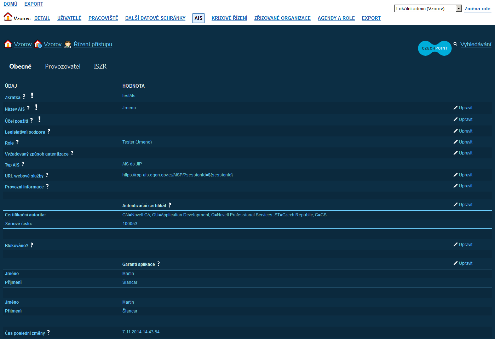Open KRIZOVÉ ŘÍZENÍ section
Viewport: 495px width, 339px height.
pos(229,18)
